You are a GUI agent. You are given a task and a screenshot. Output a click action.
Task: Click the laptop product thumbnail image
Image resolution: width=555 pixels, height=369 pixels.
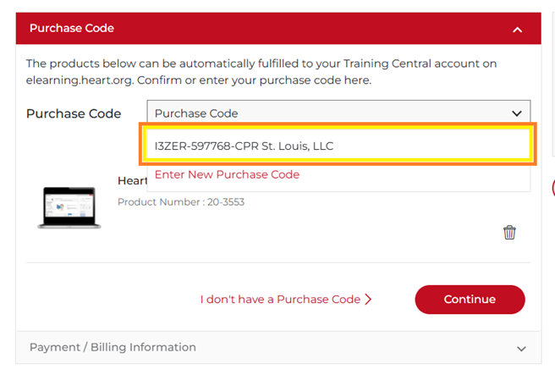[69, 207]
